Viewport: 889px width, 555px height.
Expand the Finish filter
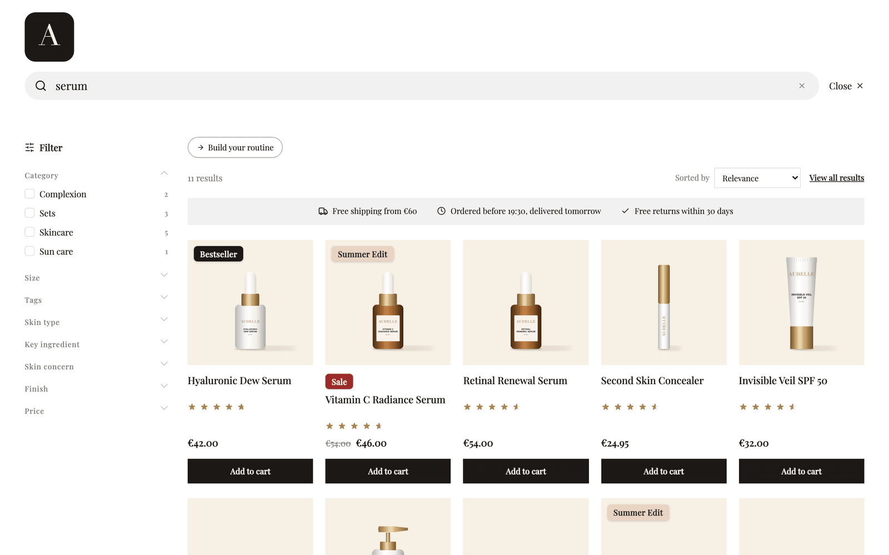[x=164, y=386]
